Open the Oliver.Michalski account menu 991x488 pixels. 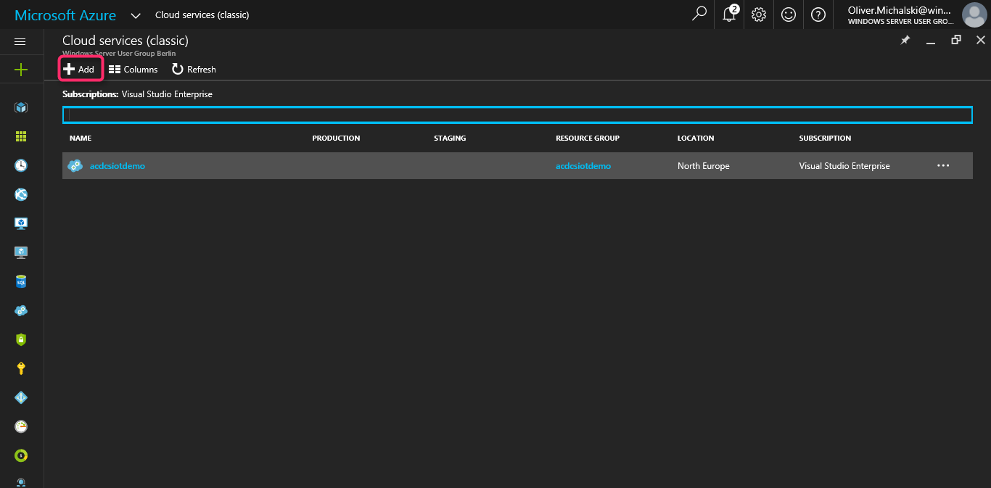click(x=900, y=15)
